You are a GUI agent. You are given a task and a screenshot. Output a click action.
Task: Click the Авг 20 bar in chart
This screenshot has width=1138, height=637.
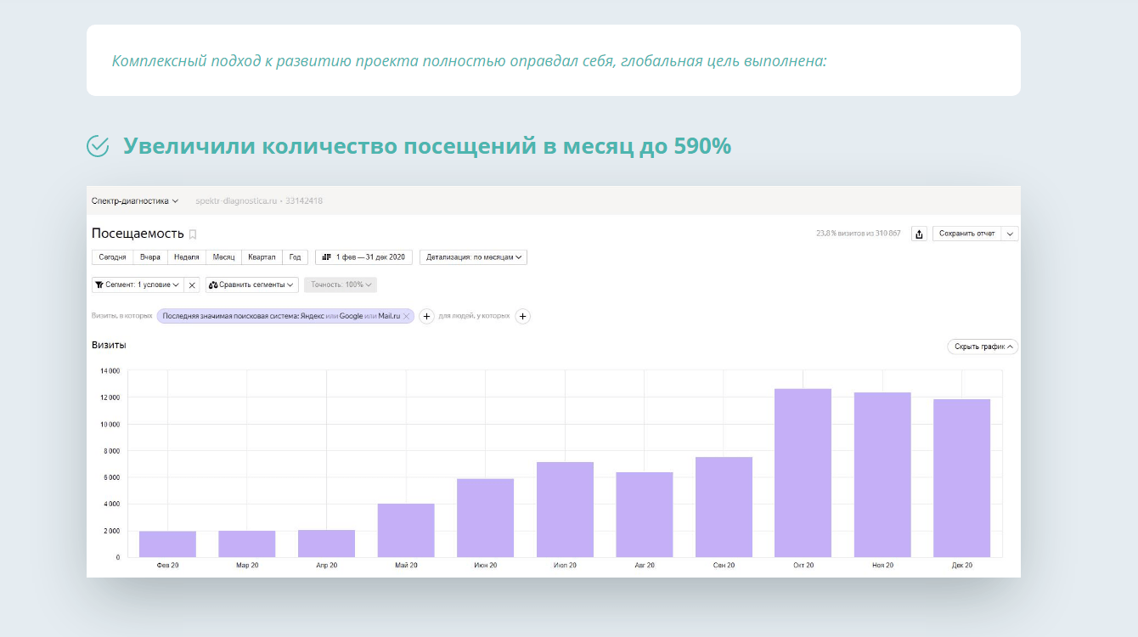(x=645, y=515)
